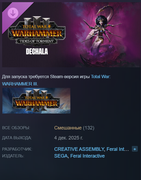Screen dimensions: 141x180
Task: Click the 'ИЗДАТЕЛЬ:' label
Action: [x=13, y=156]
